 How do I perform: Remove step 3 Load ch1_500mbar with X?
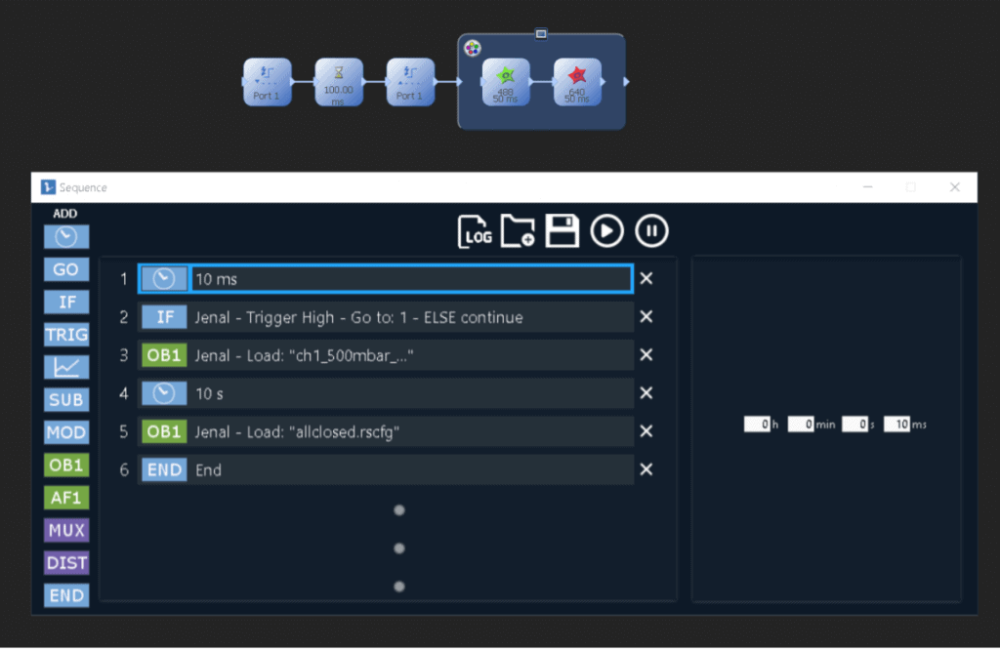pos(646,355)
